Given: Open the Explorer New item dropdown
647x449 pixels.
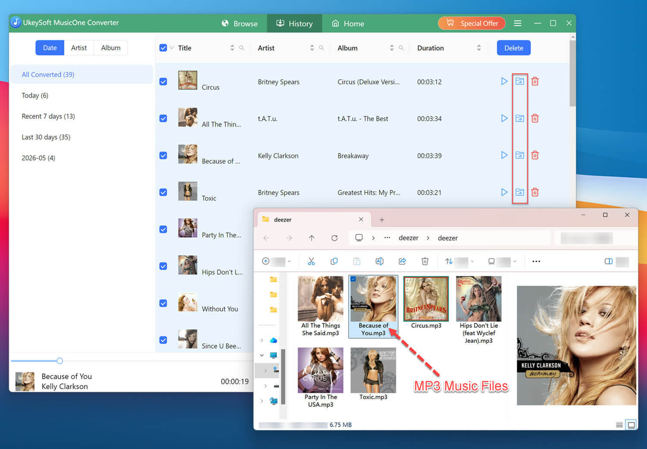Looking at the screenshot, I should click(x=276, y=261).
